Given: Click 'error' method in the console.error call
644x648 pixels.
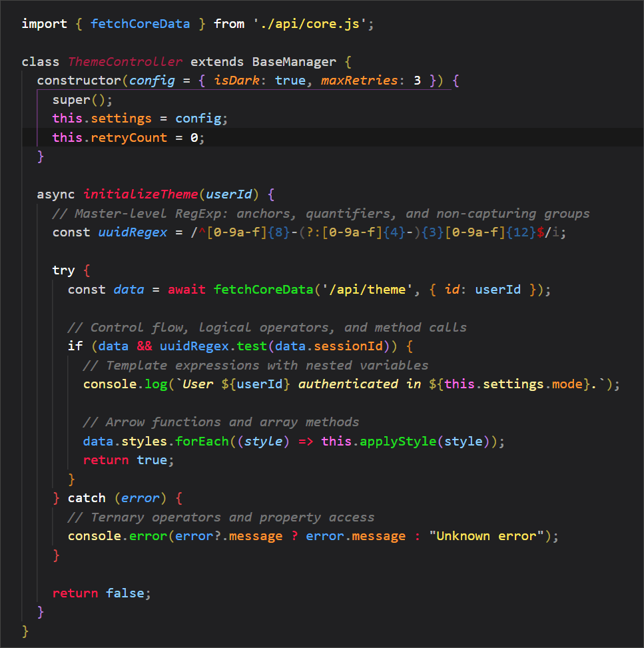Looking at the screenshot, I should [x=148, y=536].
